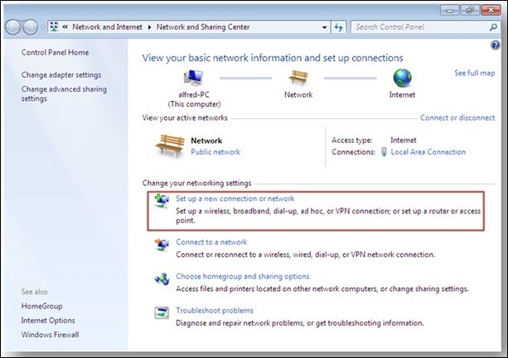
Task: Expand the arrow after Network and Internet
Action: click(x=149, y=27)
